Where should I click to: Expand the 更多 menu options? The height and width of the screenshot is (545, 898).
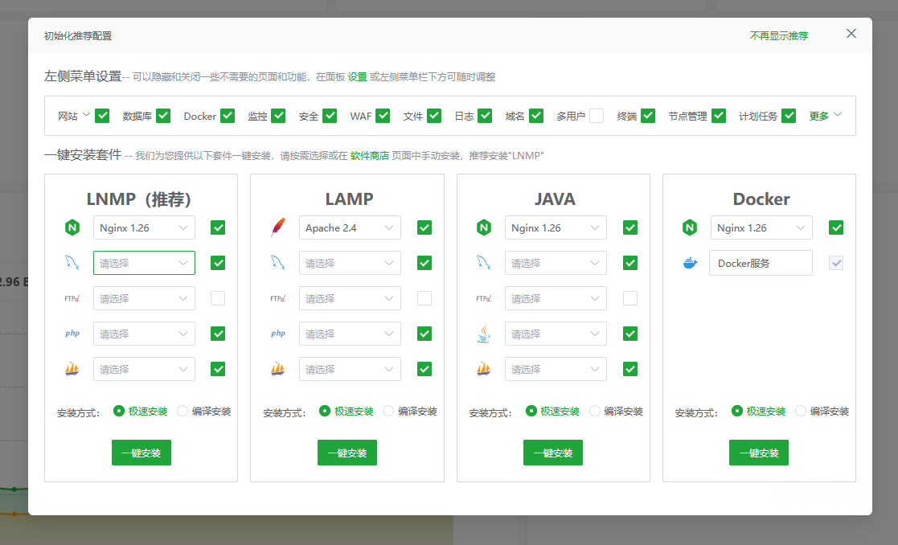click(826, 116)
